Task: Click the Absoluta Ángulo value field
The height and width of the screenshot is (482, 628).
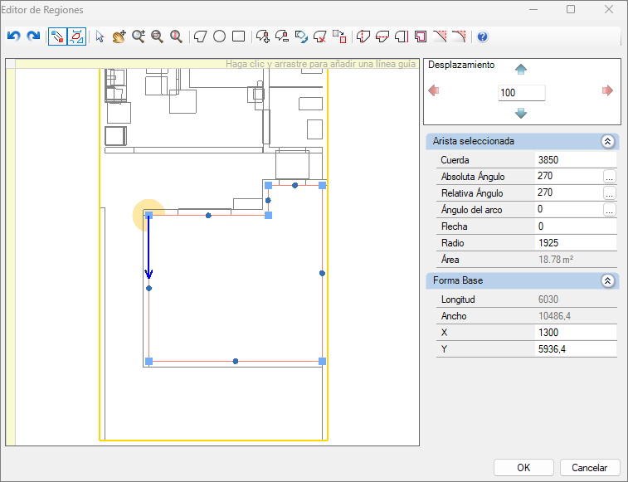Action: click(x=568, y=177)
